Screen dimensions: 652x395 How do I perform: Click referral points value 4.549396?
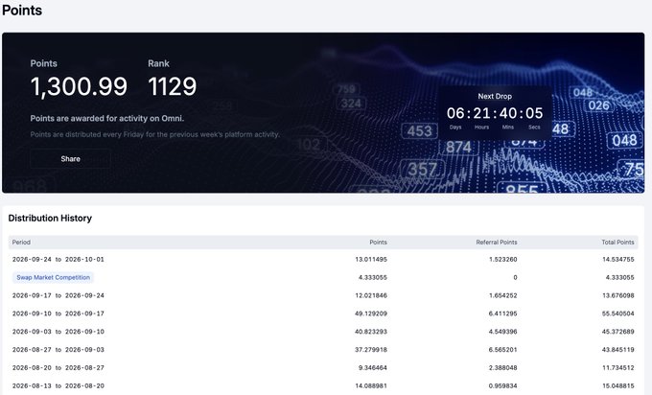coord(502,332)
